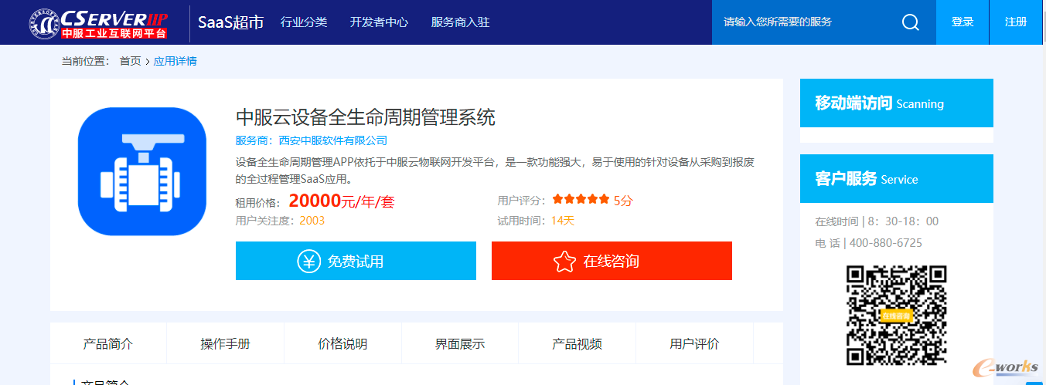Click the phone number 400-880-6725
The height and width of the screenshot is (385, 1046).
886,242
